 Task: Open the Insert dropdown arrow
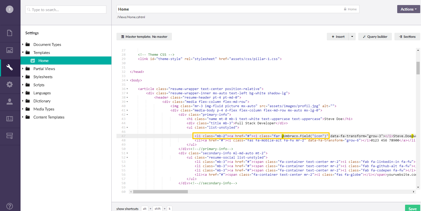pyautogui.click(x=352, y=37)
